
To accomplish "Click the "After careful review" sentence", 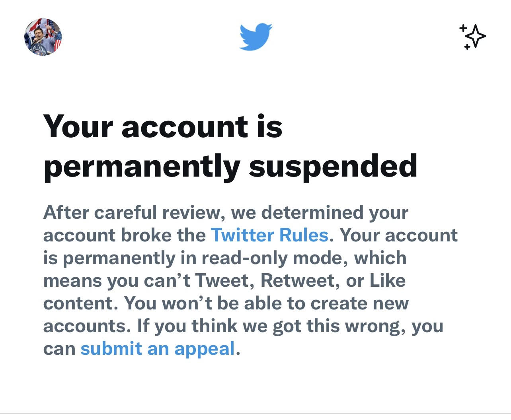I will pyautogui.click(x=131, y=212).
